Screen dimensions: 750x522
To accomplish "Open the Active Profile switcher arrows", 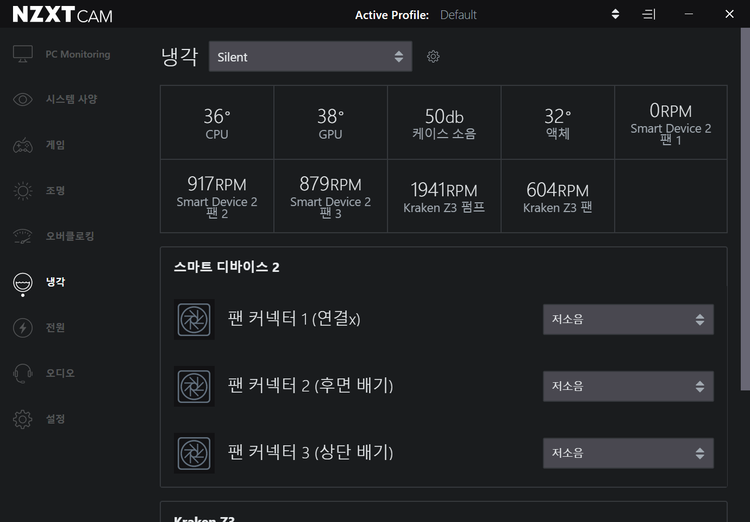I will 615,14.
